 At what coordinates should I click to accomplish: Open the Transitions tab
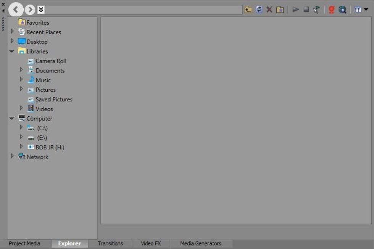pyautogui.click(x=110, y=243)
